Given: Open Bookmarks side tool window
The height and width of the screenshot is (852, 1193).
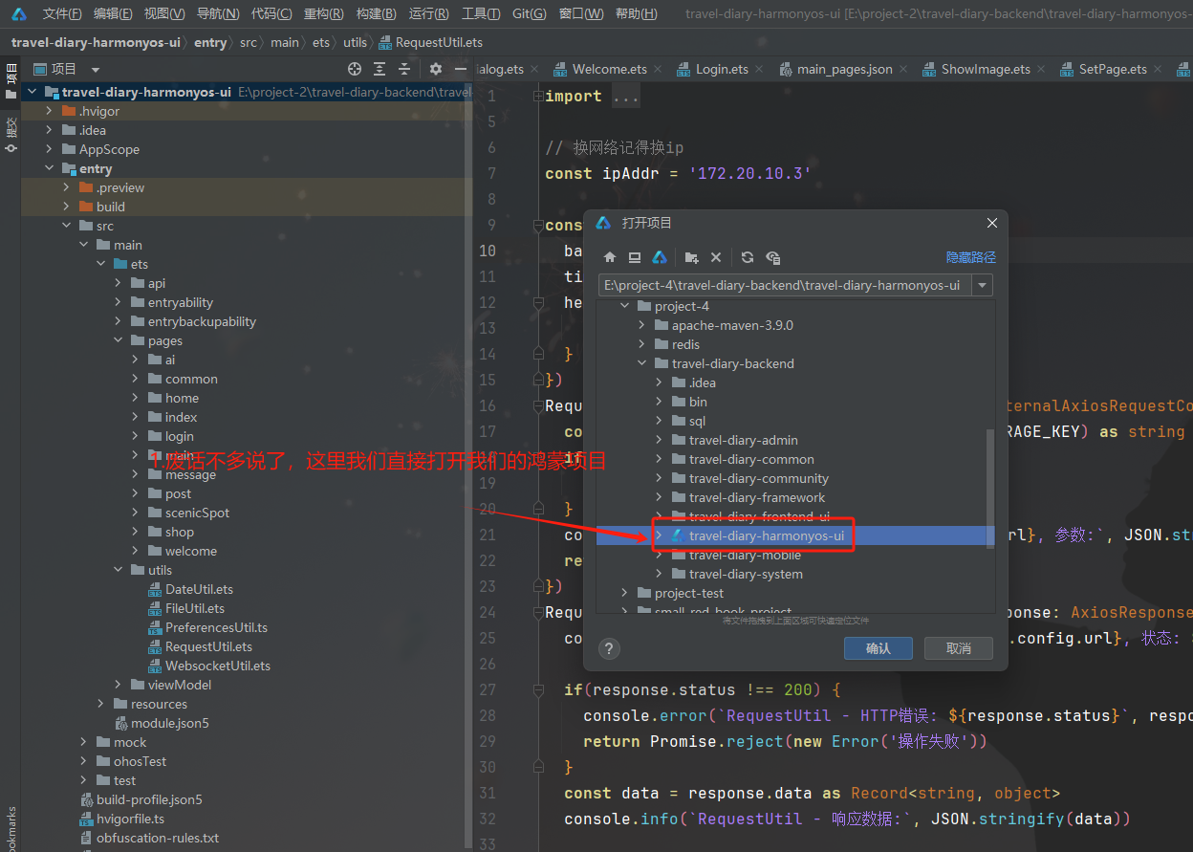Looking at the screenshot, I should pyautogui.click(x=11, y=827).
